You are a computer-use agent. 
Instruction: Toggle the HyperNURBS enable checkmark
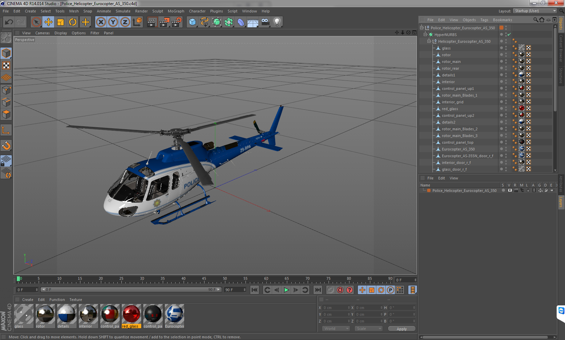click(x=509, y=34)
